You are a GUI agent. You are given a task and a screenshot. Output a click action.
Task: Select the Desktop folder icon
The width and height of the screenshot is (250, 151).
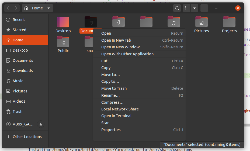[63, 22]
